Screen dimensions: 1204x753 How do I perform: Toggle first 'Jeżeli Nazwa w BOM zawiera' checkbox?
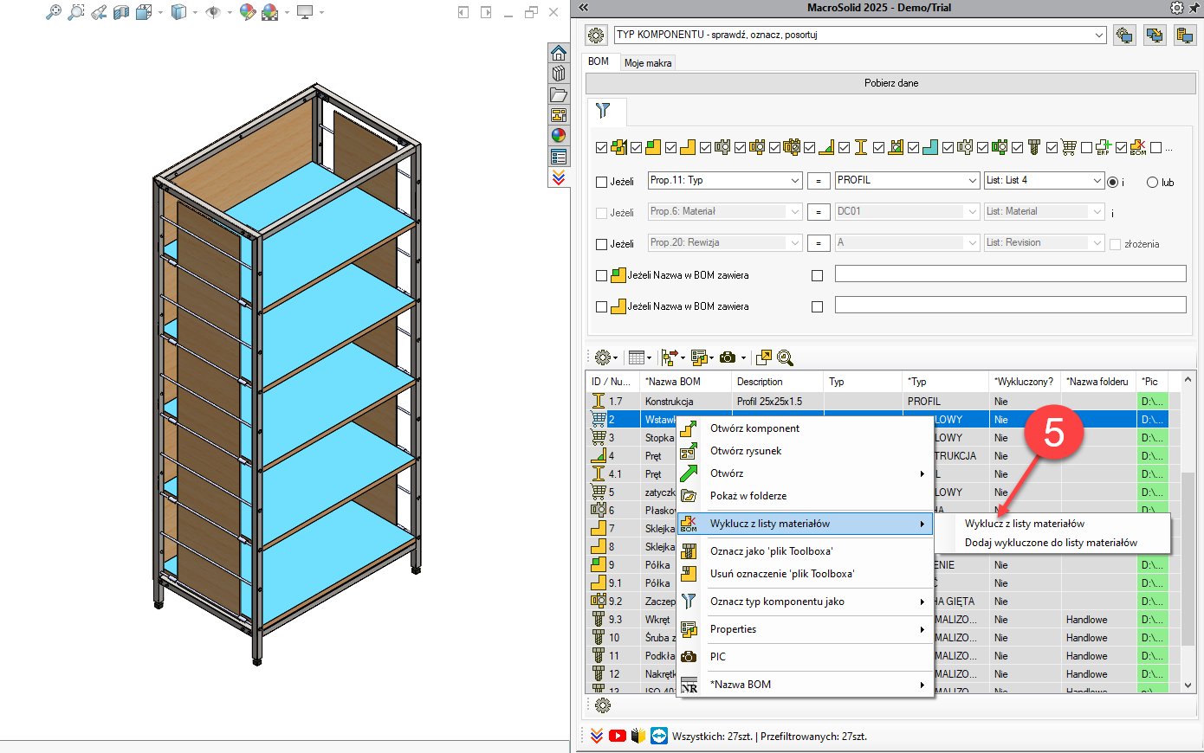[x=602, y=275]
